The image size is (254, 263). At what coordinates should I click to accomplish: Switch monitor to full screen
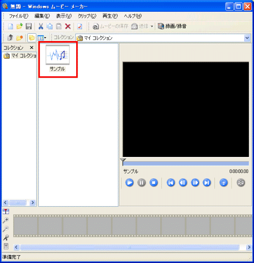pyautogui.click(x=224, y=182)
